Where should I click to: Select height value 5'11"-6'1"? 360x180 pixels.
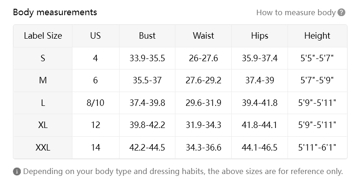pyautogui.click(x=317, y=147)
